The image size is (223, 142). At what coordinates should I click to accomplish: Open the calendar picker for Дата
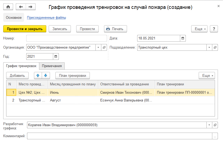[183, 38]
